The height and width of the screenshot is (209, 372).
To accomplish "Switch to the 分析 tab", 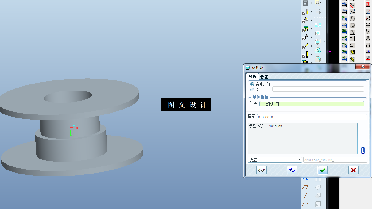I will click(253, 77).
